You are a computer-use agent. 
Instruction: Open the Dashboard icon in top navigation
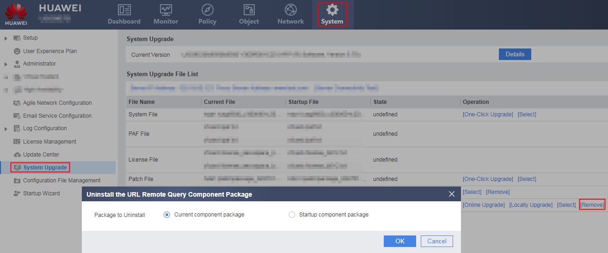(124, 10)
